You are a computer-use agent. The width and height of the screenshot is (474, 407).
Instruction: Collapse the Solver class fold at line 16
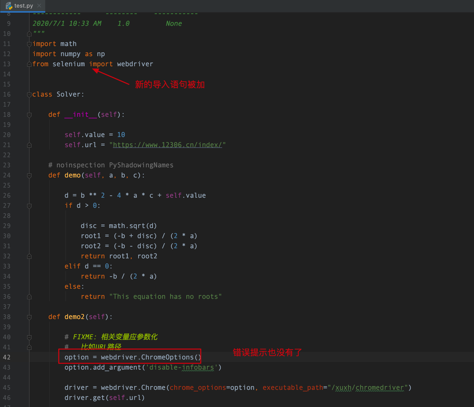point(29,95)
